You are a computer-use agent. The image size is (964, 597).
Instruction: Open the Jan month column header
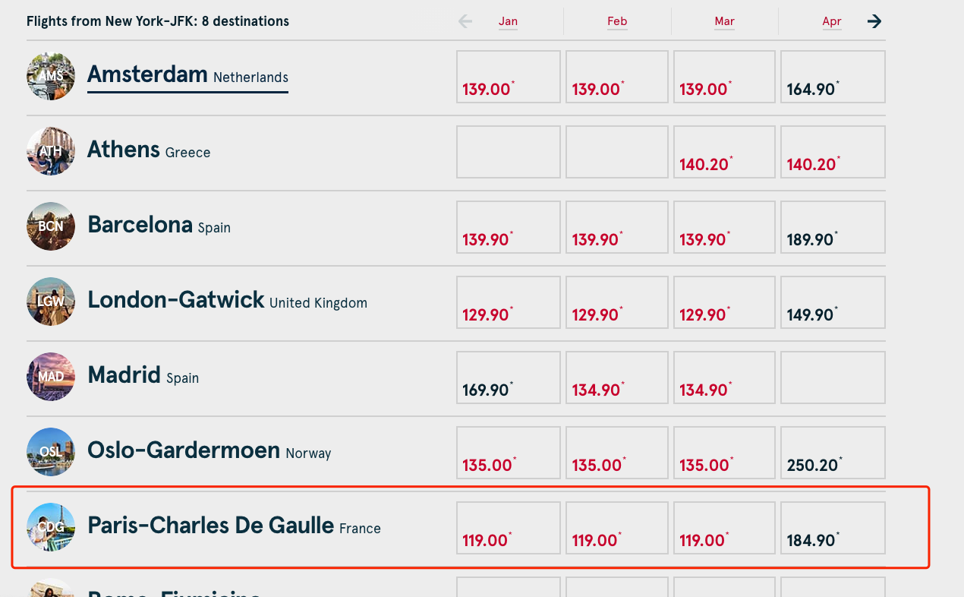coord(508,21)
